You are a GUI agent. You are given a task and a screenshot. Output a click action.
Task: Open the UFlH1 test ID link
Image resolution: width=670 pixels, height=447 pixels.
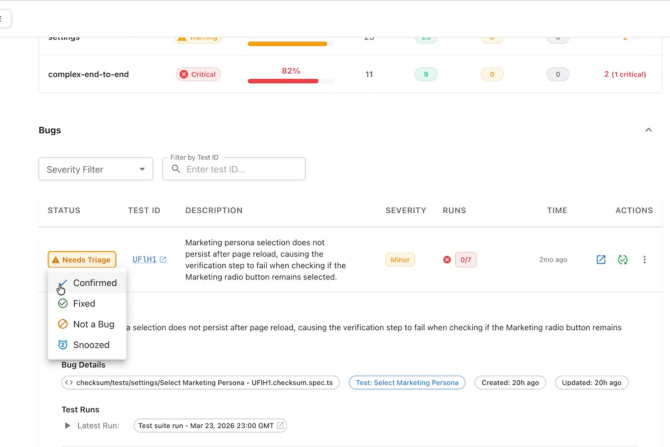(144, 260)
